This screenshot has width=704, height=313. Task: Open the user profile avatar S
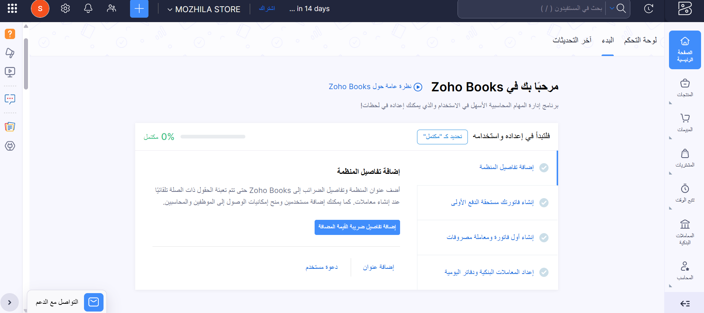pos(40,8)
